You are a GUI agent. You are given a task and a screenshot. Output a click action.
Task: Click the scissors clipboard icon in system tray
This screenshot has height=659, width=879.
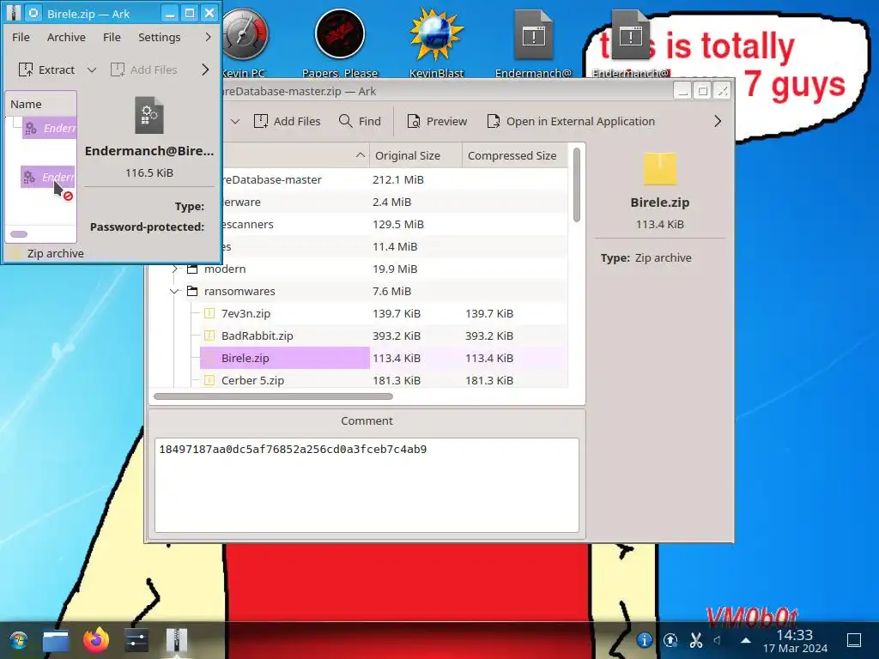pos(695,640)
